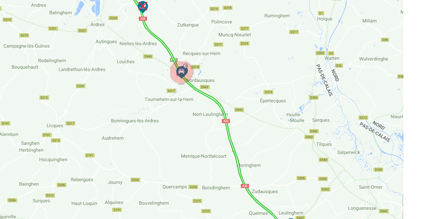Click the red A26 badge near Nort-Leulinghem
Screen dimensions: 421x219
[x=226, y=121]
